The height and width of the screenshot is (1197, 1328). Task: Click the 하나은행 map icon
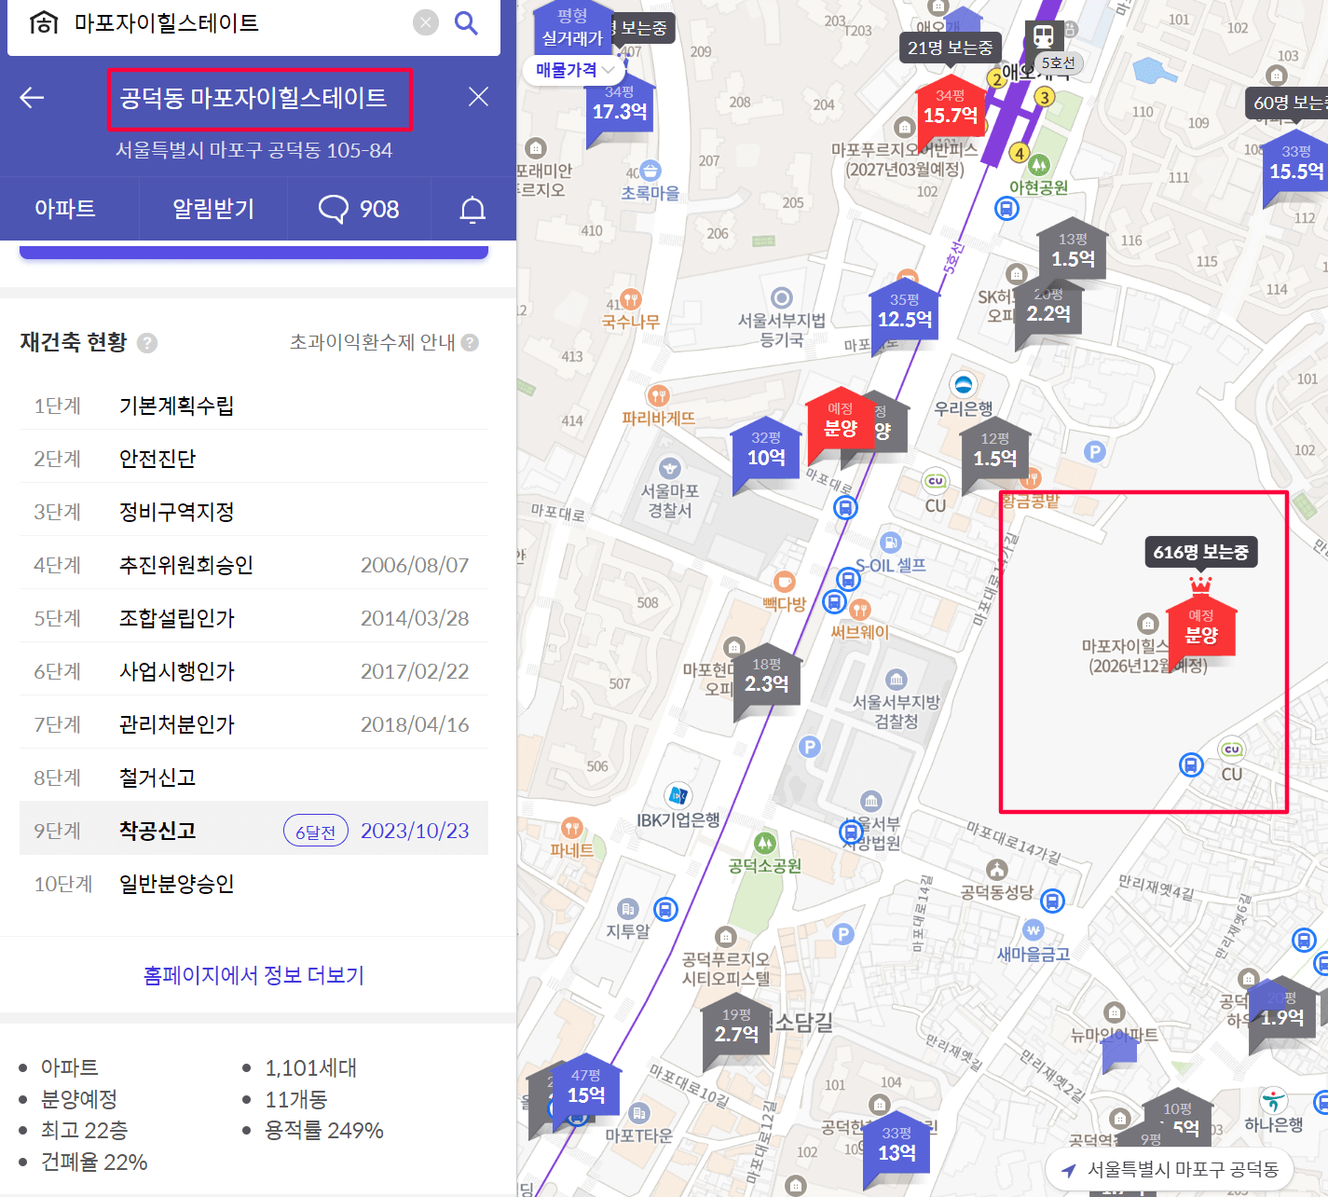[x=1273, y=1100]
